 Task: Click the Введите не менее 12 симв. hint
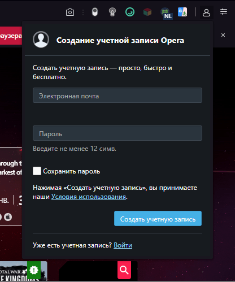coord(75,149)
